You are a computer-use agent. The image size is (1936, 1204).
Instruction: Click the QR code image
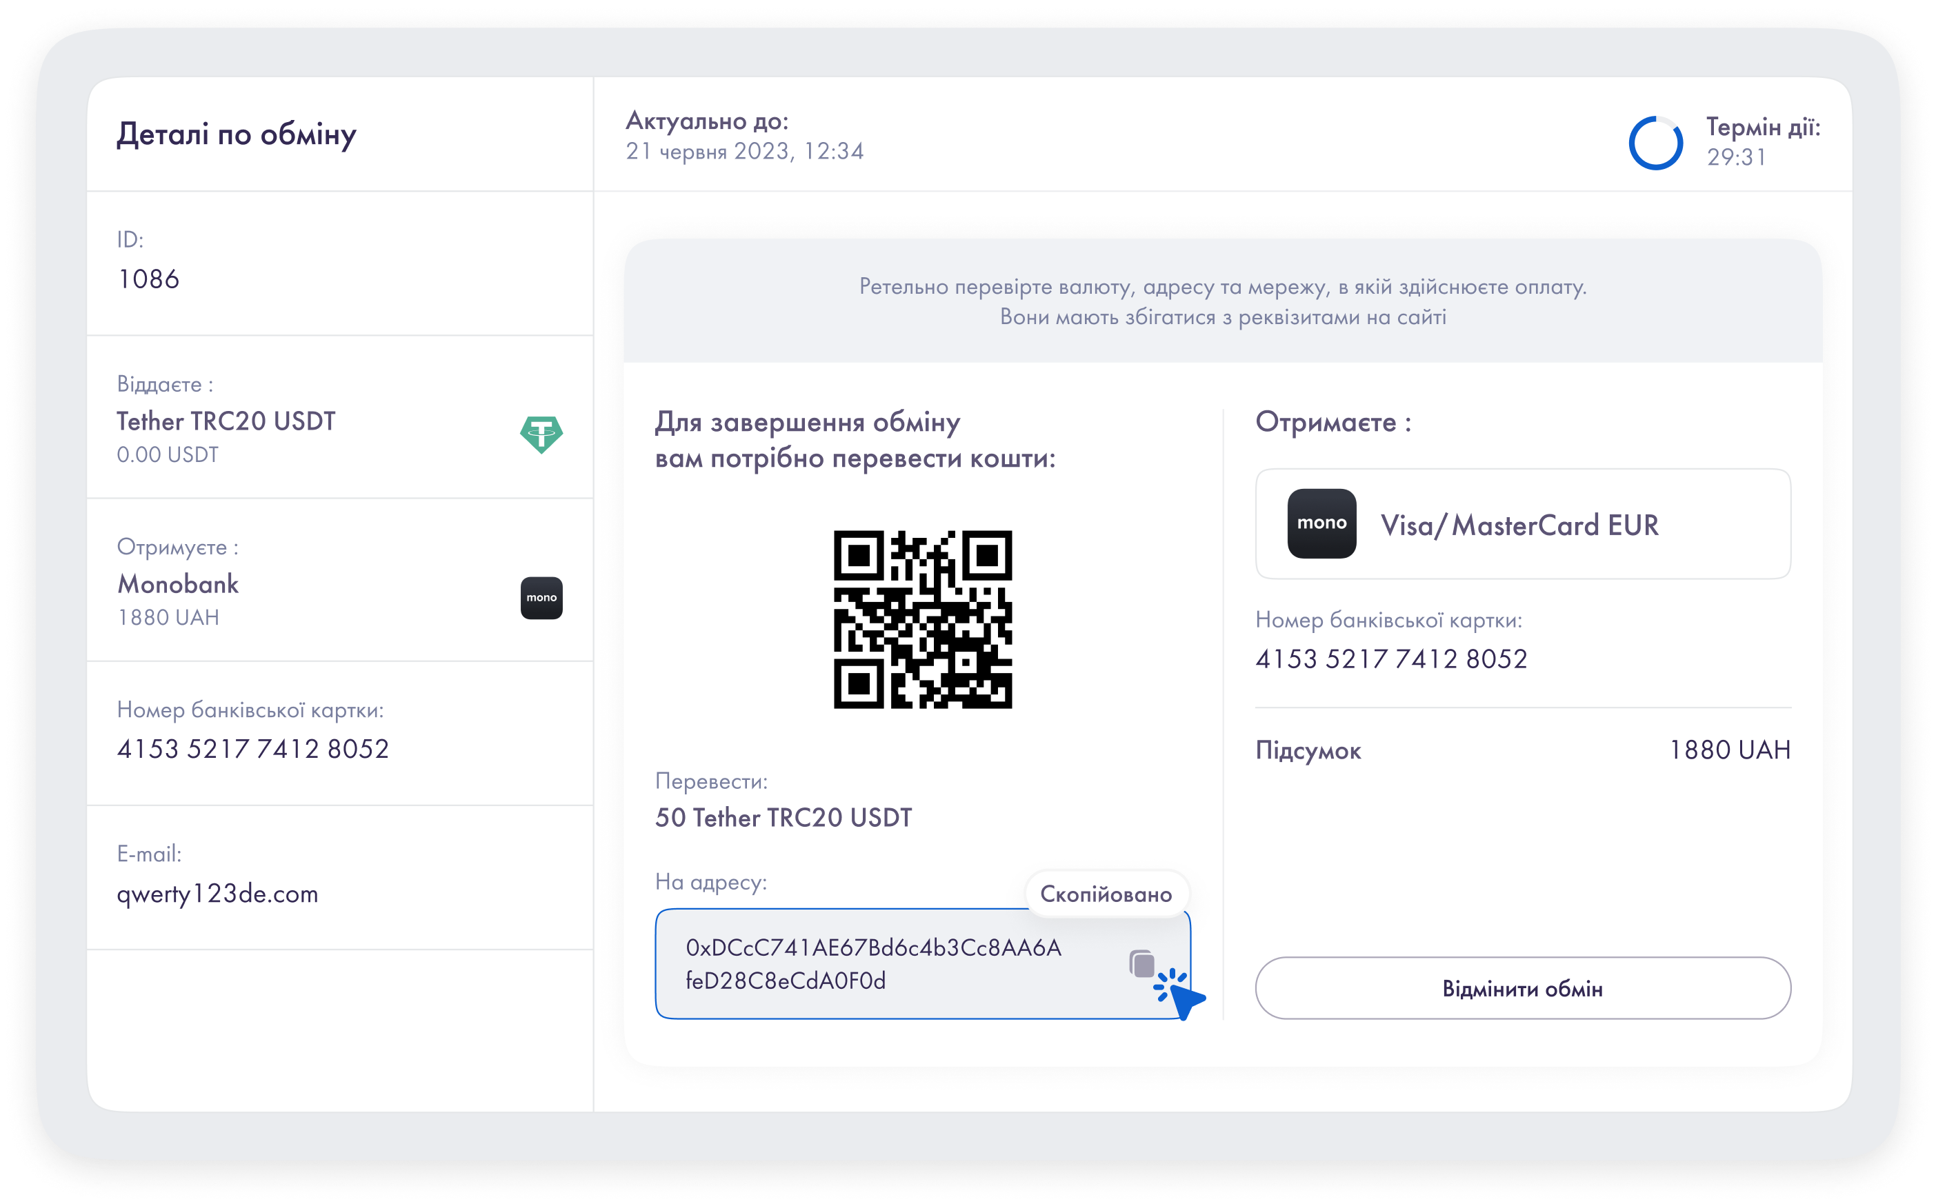922,619
